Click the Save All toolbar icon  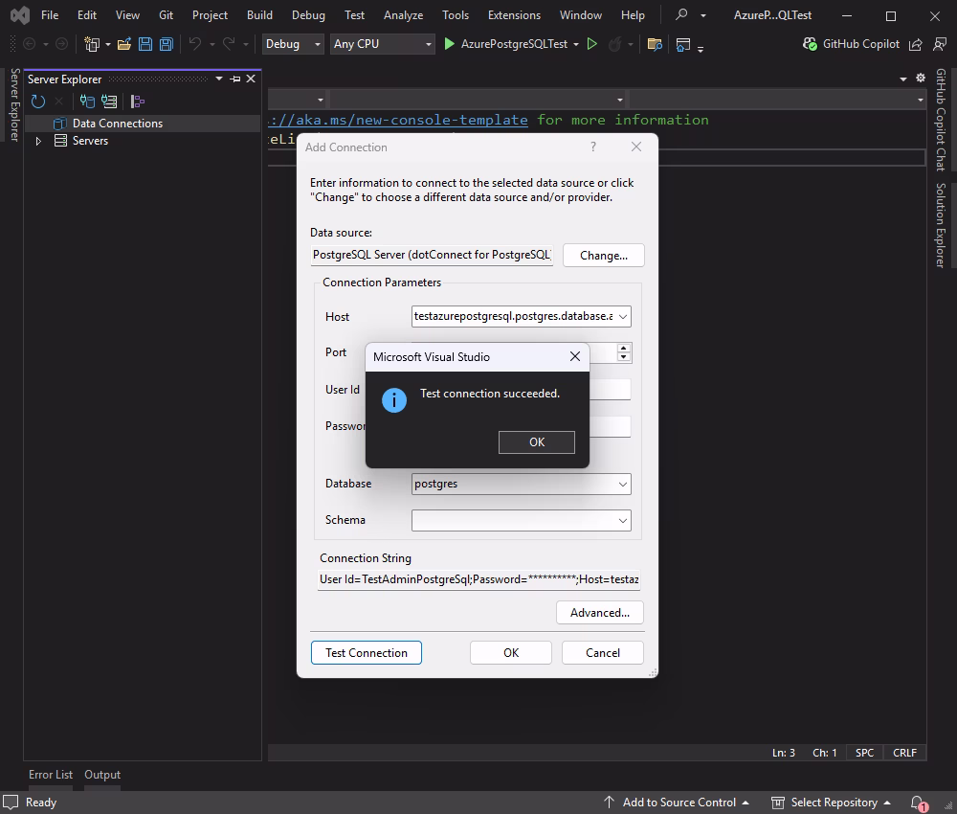click(x=165, y=44)
